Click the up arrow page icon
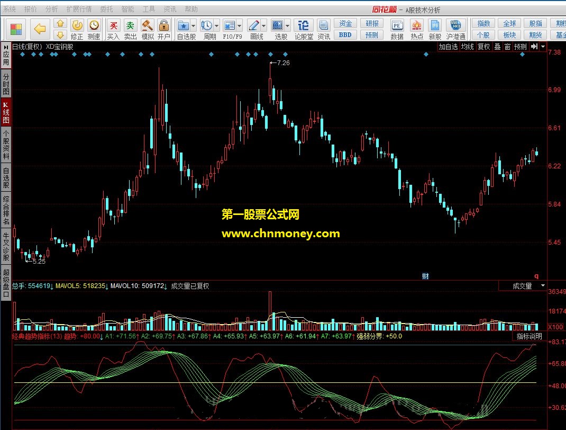The width and height of the screenshot is (566, 430). (x=60, y=23)
